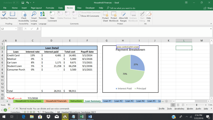
Task: Click the Payment Breakdown chart title
Action: (x=130, y=50)
